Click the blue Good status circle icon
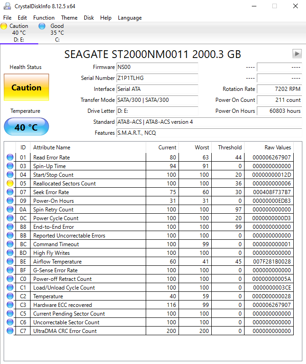Screen dimensions: 306x364 pos(42,26)
